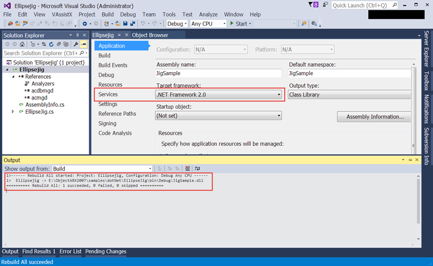Open the Debug configuration dropdown
Image resolution: width=433 pixels, height=266 pixels.
(x=177, y=24)
